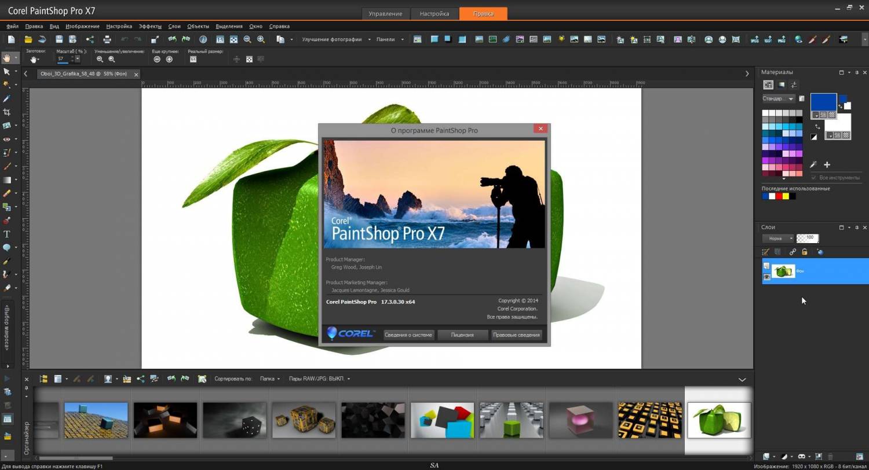The height and width of the screenshot is (470, 869).
Task: Expand the Pan tool presets dropdown (Заготовки)
Action: [x=35, y=60]
